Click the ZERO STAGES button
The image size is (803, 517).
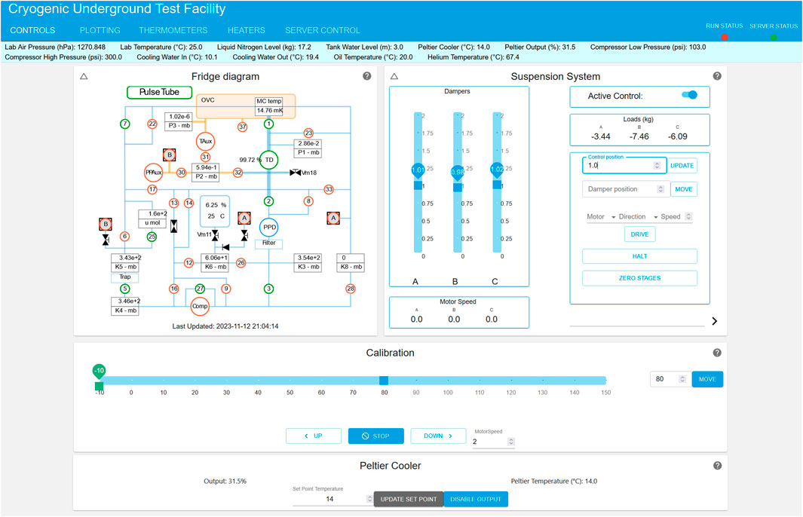pos(639,278)
